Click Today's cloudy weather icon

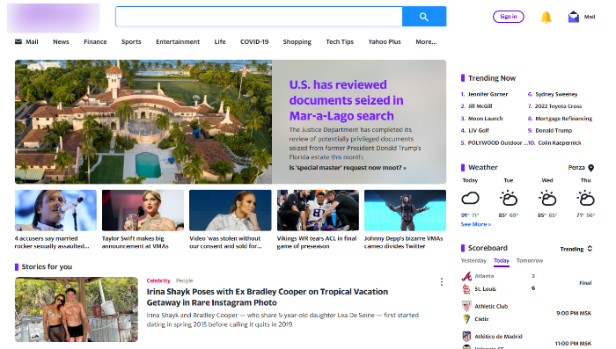coord(470,199)
